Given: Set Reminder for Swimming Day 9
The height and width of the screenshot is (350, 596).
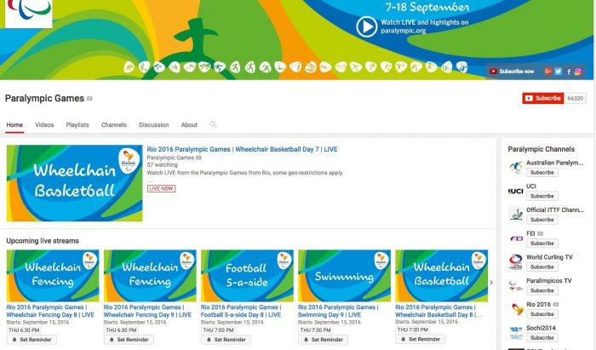Looking at the screenshot, I should (323, 340).
